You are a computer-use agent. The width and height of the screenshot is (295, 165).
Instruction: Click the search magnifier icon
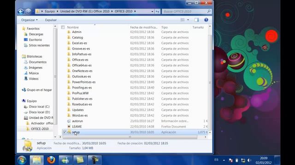(209, 11)
